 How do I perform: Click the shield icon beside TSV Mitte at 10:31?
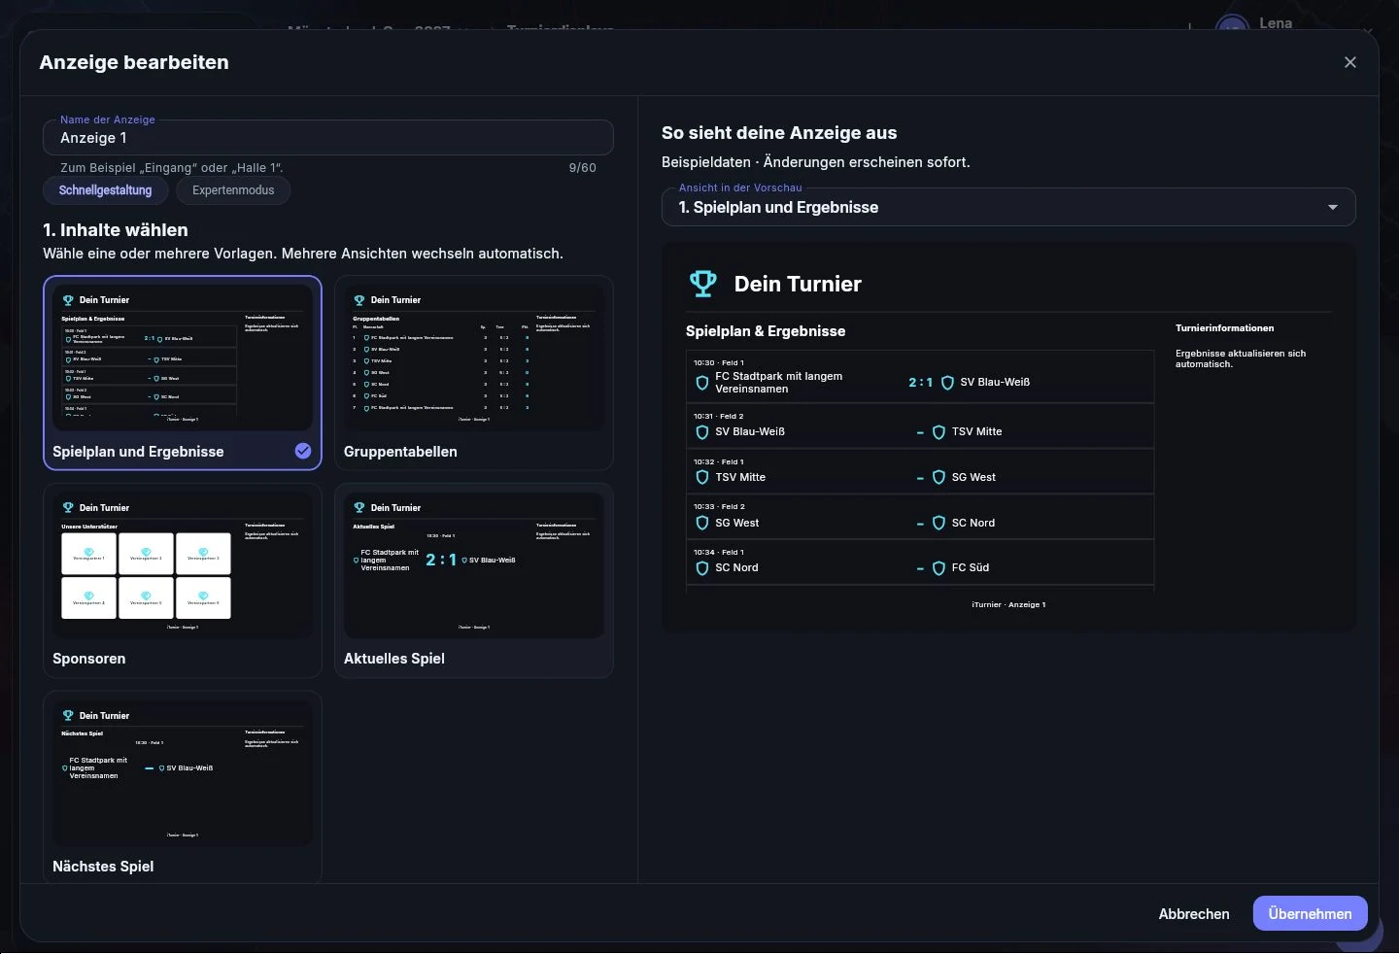[938, 432]
